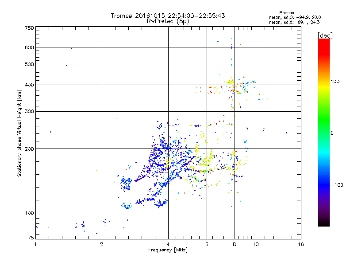Click the x-axis tick label '16'
This screenshot has width=354, height=266.
point(301,244)
